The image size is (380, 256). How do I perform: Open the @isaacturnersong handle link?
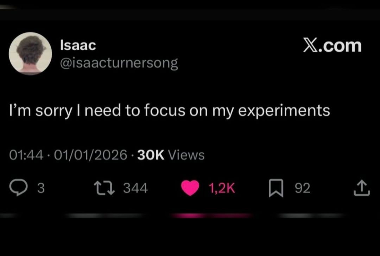119,63
